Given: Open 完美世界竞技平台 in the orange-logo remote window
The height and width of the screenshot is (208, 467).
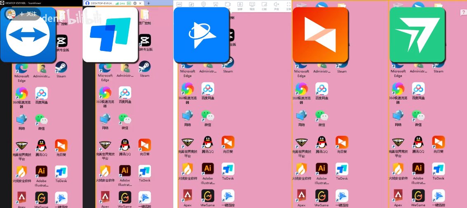Looking at the screenshot, I should (301, 147).
